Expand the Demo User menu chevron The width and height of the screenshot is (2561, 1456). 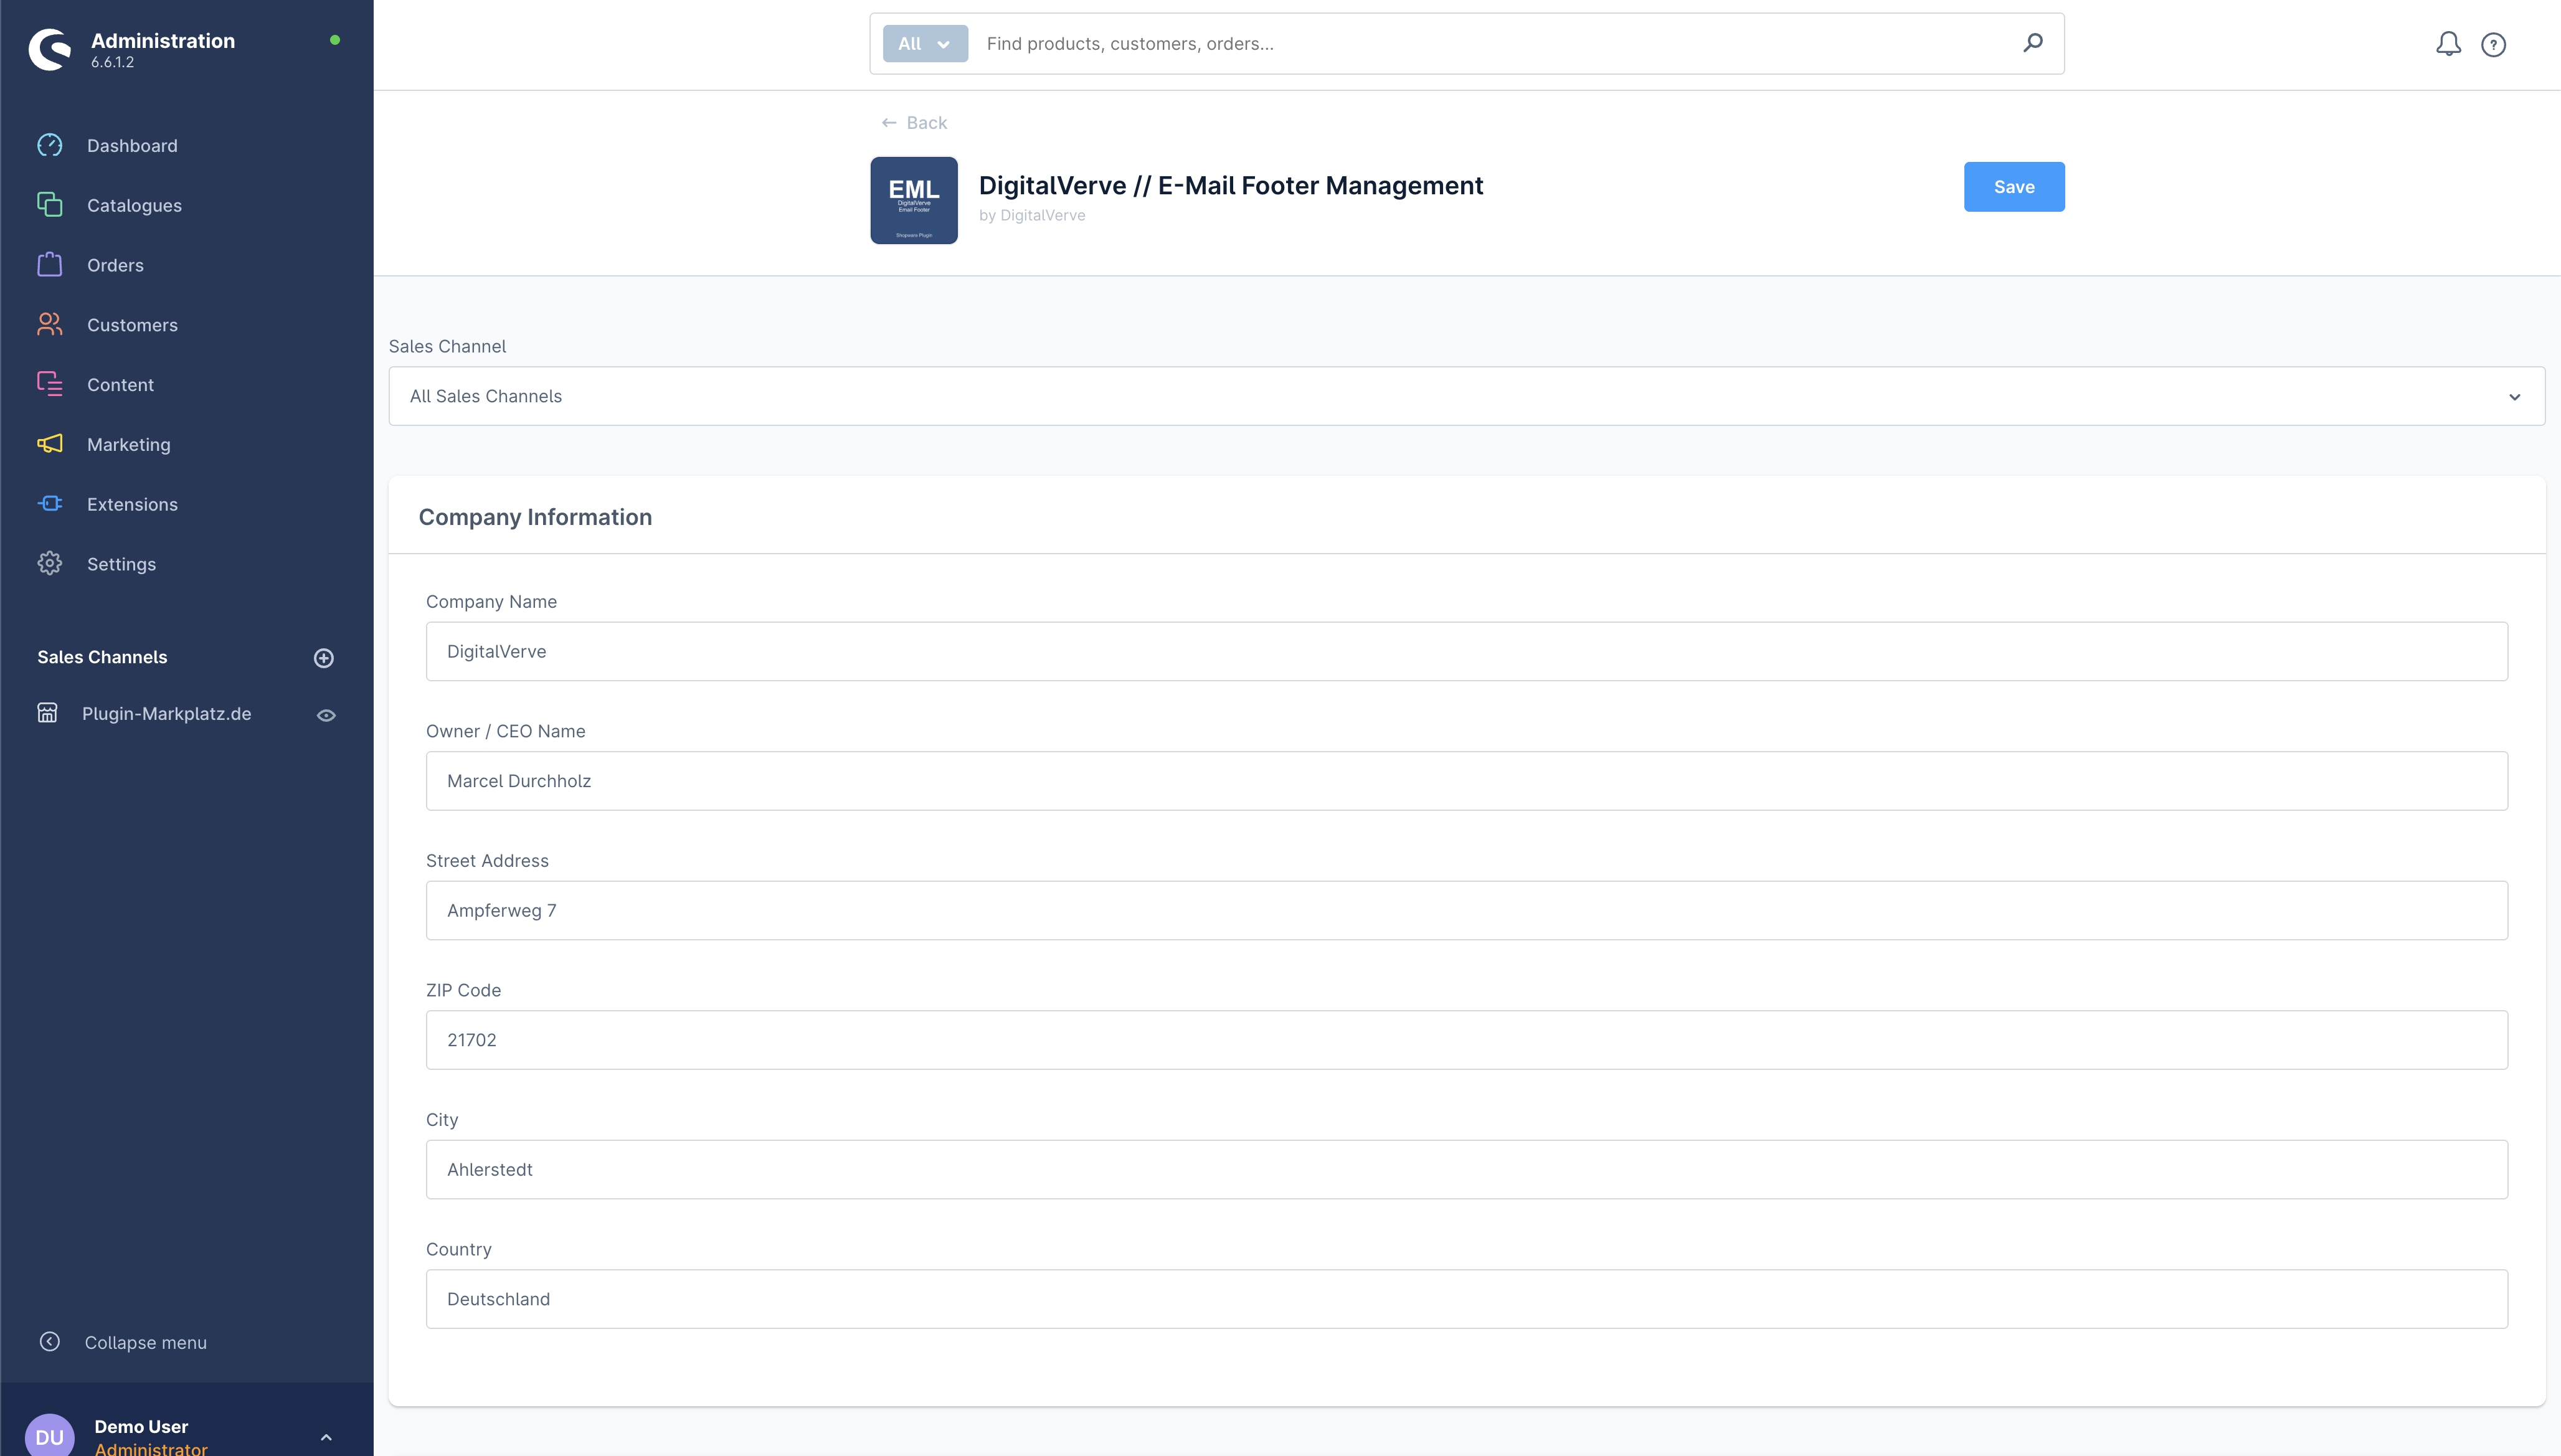pyautogui.click(x=326, y=1437)
